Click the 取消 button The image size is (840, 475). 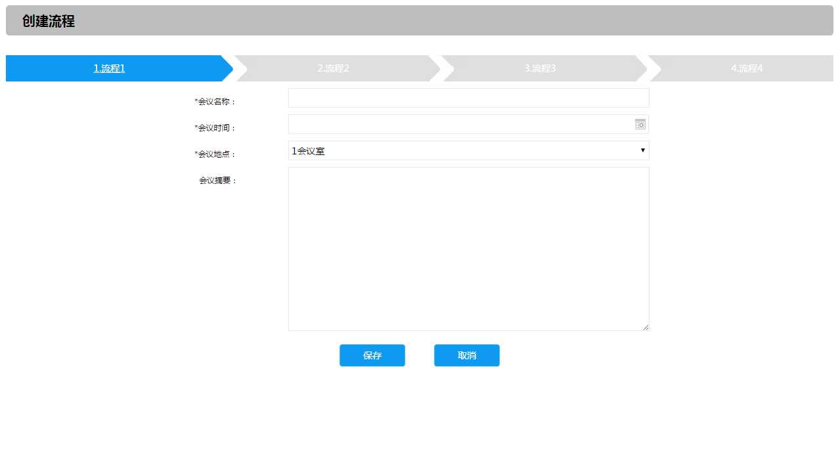[467, 355]
